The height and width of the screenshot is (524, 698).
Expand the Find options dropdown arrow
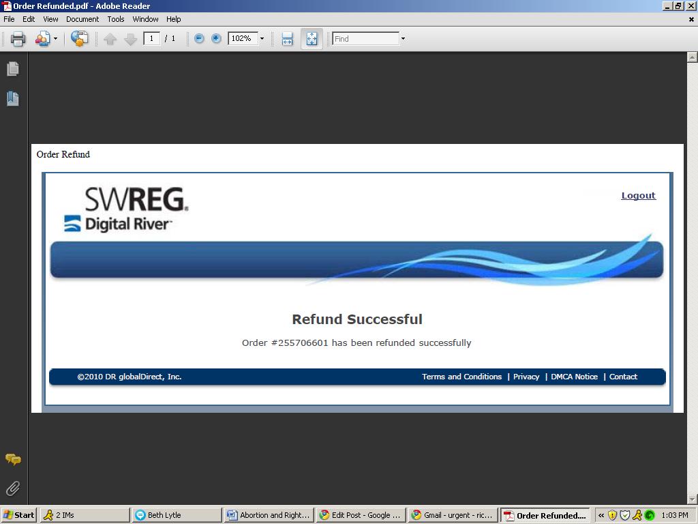click(403, 39)
